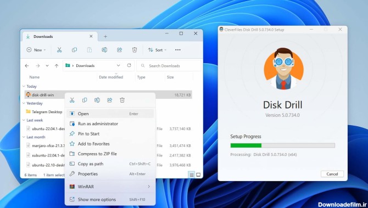Collapse the Last month group
The width and height of the screenshot is (368, 208).
pos(24,137)
